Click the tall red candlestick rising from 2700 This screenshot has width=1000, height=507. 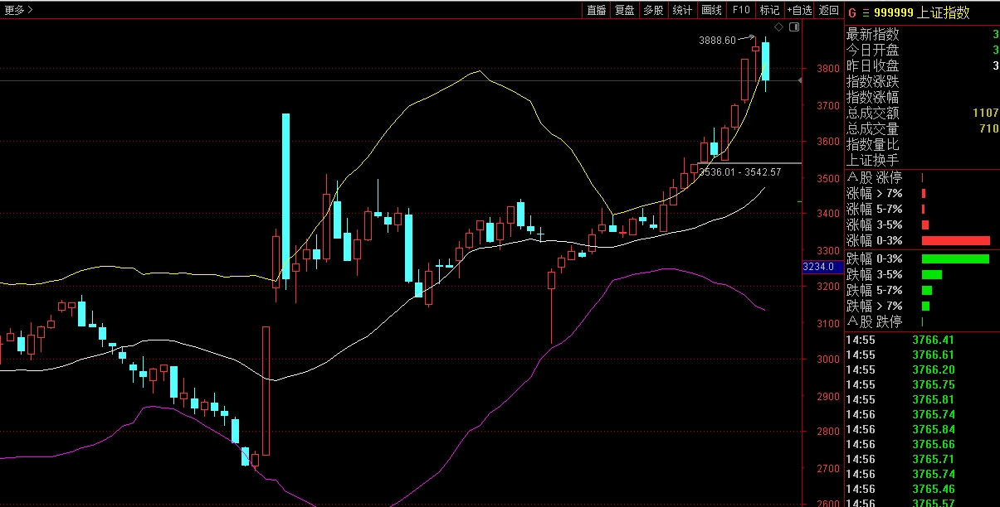(266, 390)
